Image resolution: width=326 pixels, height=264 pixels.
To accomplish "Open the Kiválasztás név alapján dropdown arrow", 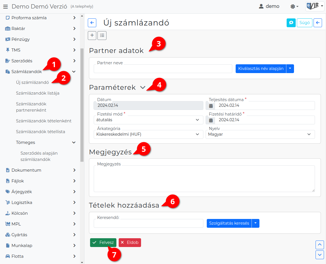I will [x=290, y=69].
